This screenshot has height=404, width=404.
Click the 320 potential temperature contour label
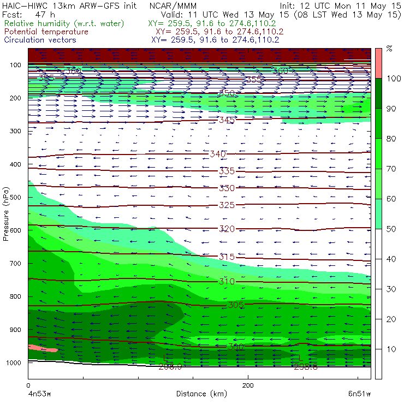227,229
